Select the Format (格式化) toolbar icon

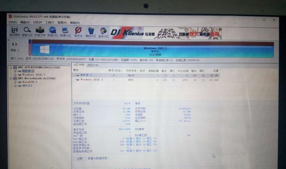click(79, 32)
